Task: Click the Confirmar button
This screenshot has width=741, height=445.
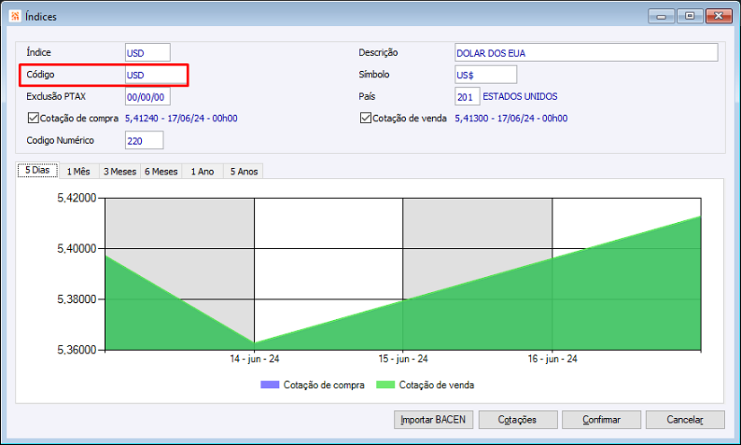Action: pyautogui.click(x=601, y=420)
